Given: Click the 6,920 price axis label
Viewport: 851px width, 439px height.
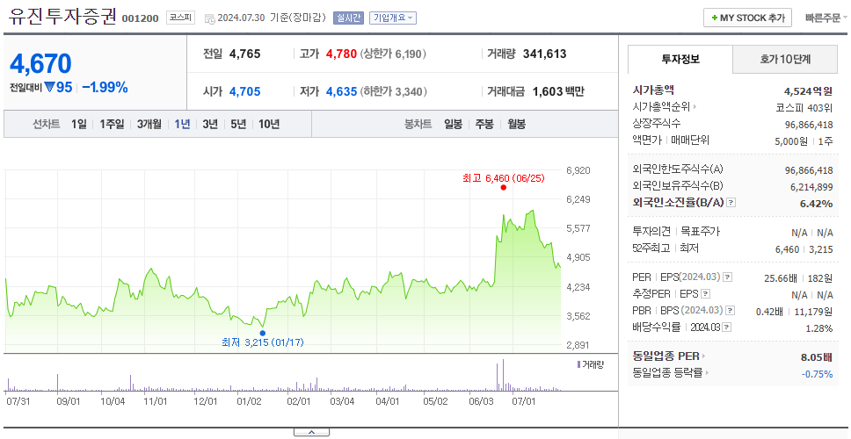Looking at the screenshot, I should point(578,170).
